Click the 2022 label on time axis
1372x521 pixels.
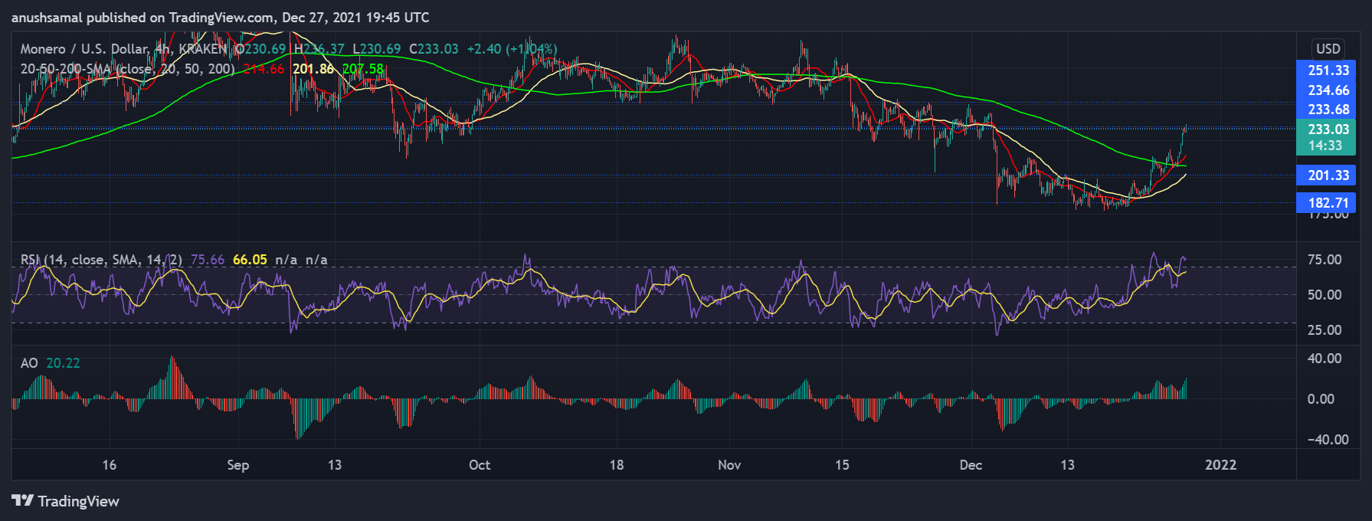pos(1220,465)
